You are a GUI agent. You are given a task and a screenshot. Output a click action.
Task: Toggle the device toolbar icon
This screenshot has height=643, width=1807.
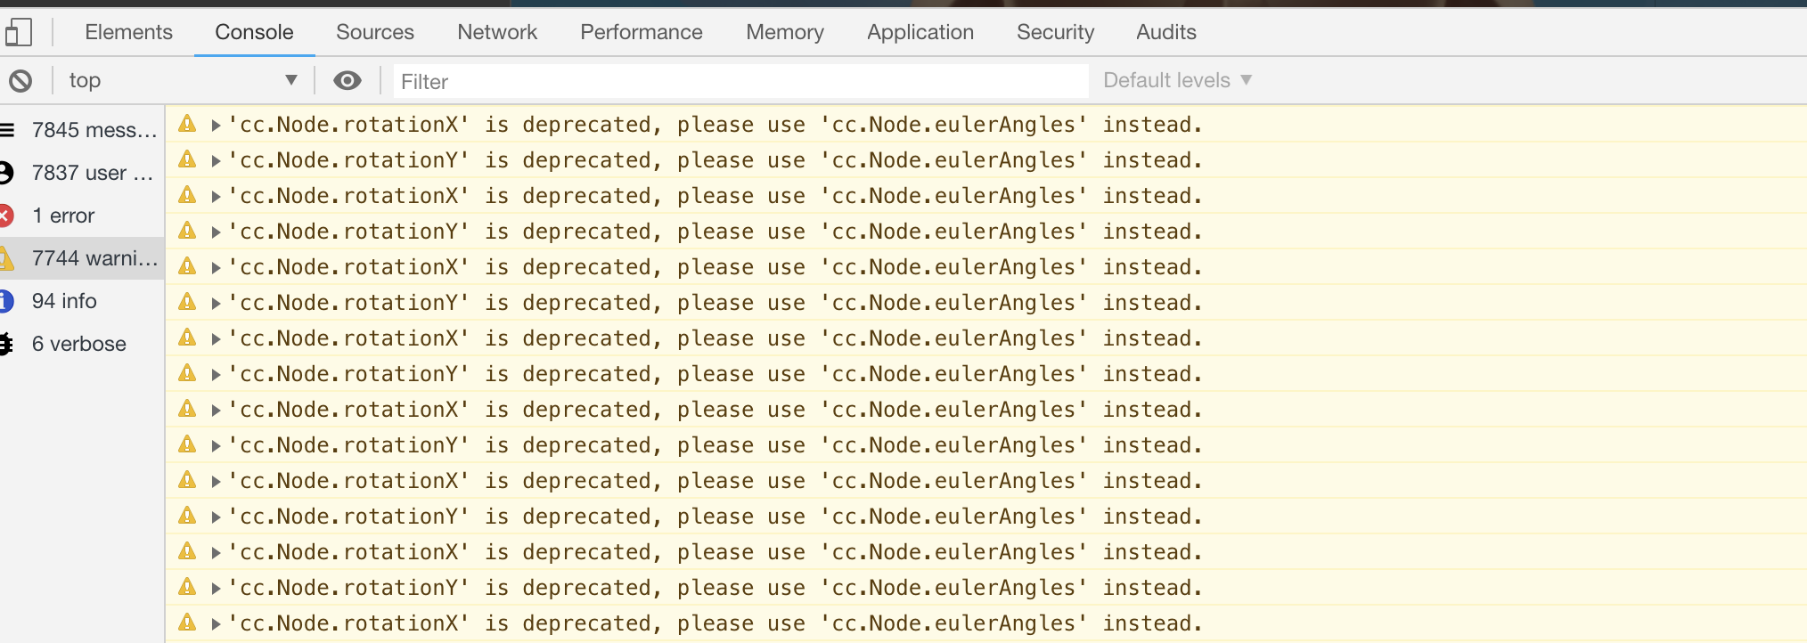click(18, 33)
